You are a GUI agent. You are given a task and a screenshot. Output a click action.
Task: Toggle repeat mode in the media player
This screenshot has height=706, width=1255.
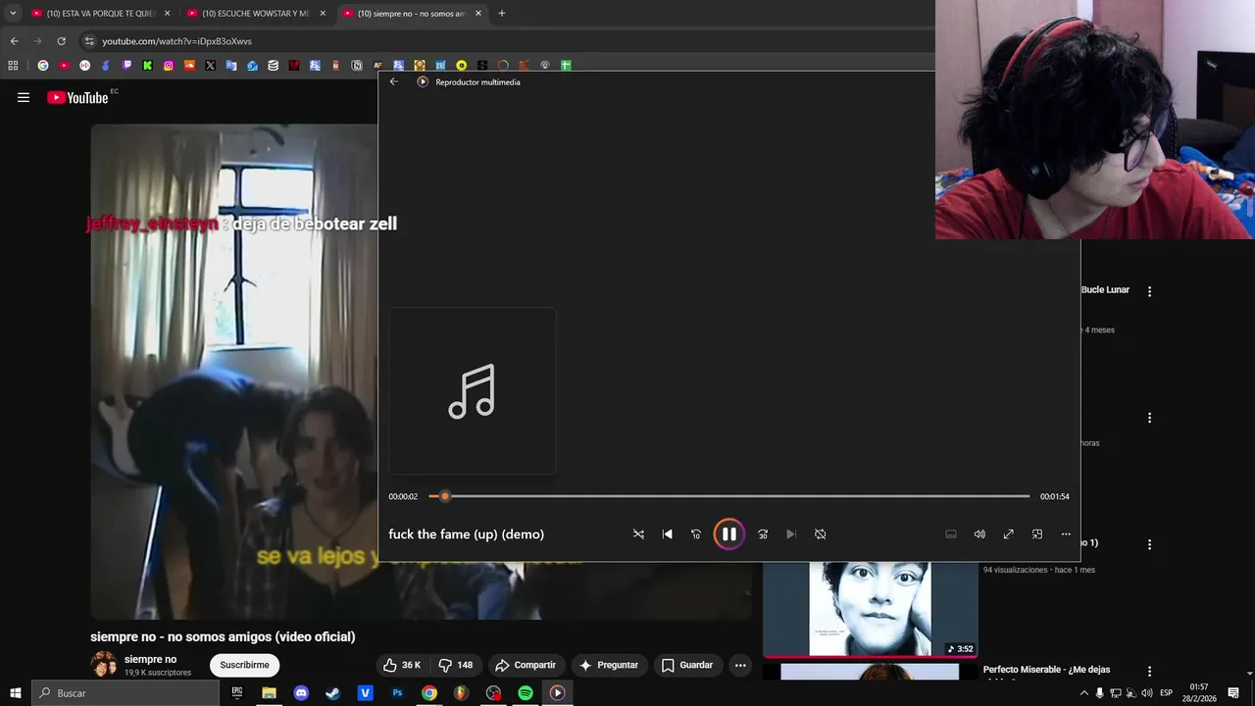(x=821, y=534)
